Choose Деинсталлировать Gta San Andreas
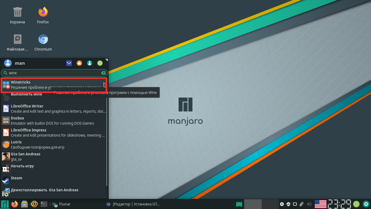Screen dimensions: 371x209 [54, 193]
